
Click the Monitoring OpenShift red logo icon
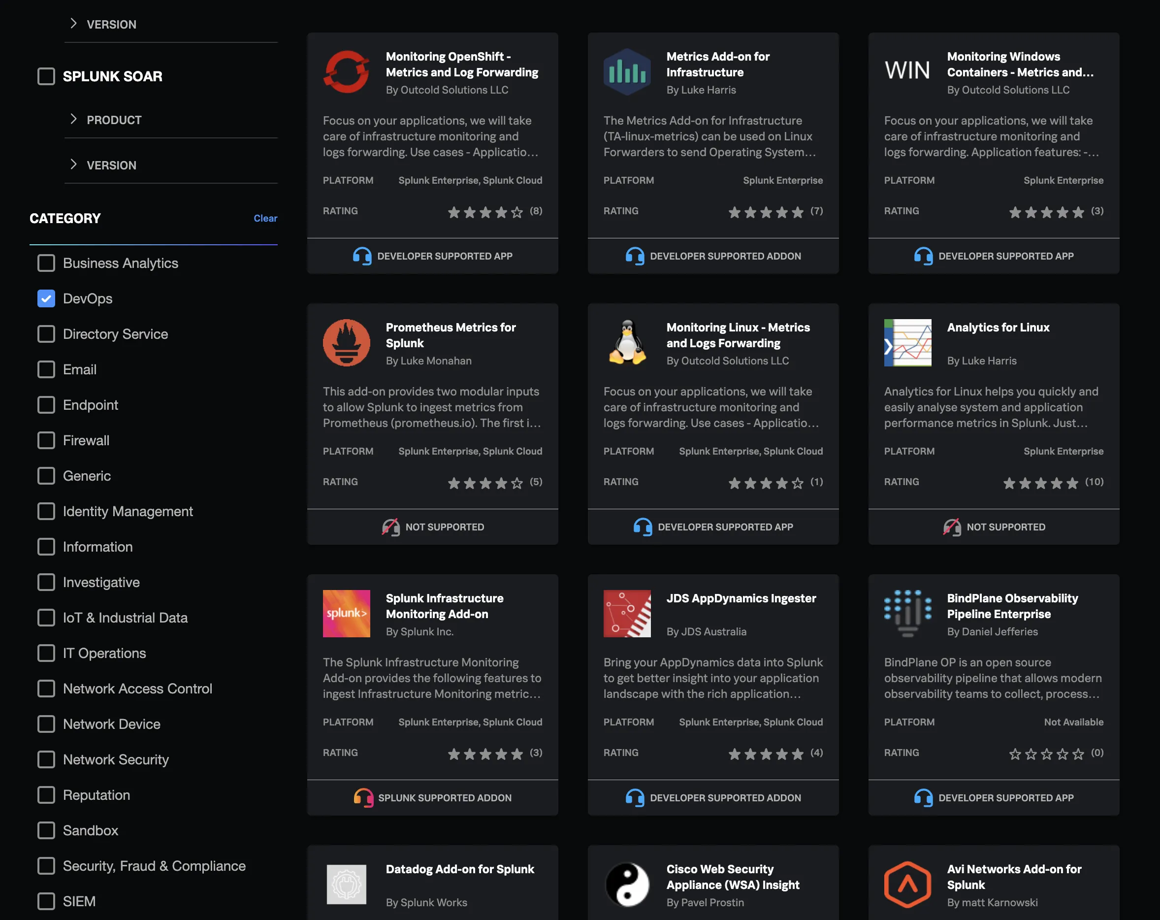click(x=346, y=72)
